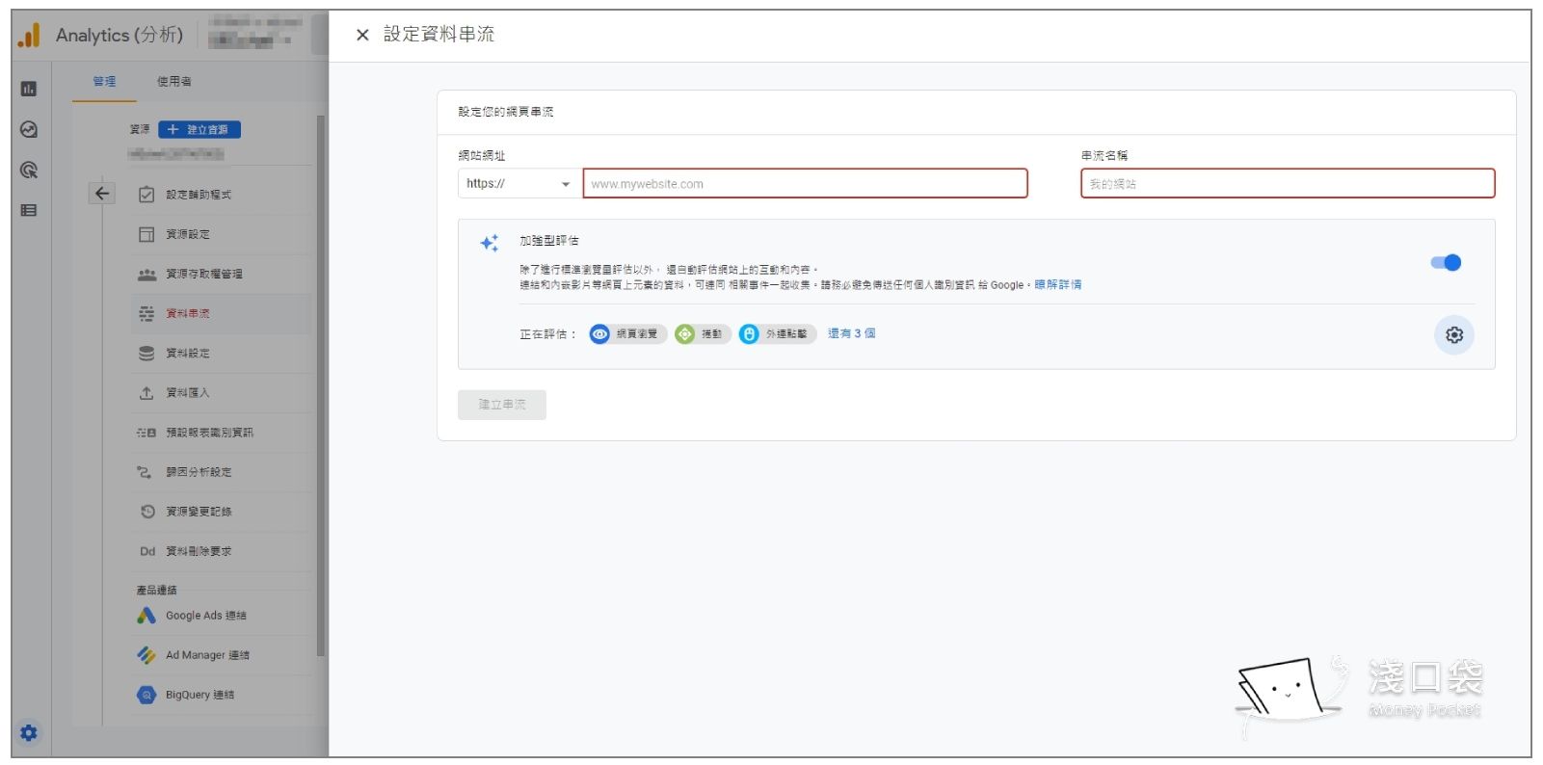Click the Dd icon beside 資料刪除要求
The width and height of the screenshot is (1543, 765).
[x=147, y=552]
